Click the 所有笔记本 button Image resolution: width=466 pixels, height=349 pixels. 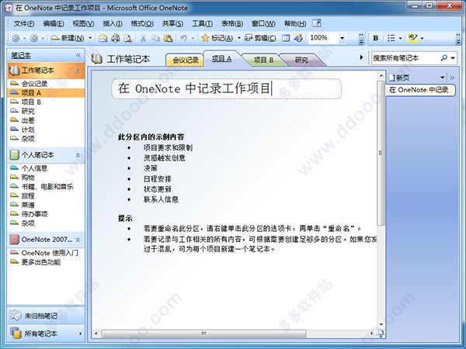click(x=46, y=333)
